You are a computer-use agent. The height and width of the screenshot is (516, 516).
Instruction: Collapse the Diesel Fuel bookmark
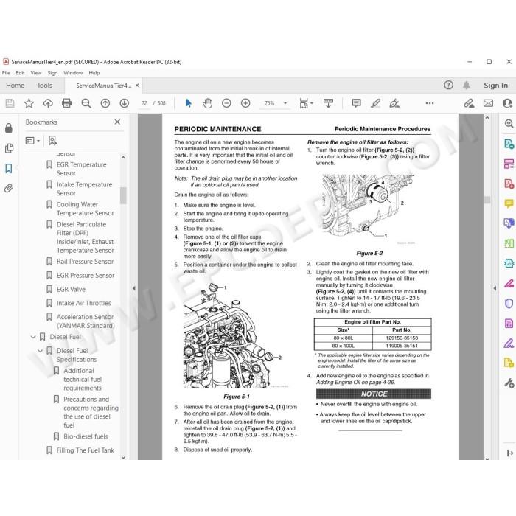[33, 337]
